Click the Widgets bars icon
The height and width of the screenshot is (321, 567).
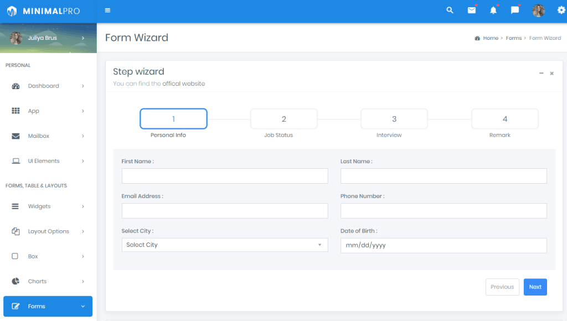pyautogui.click(x=15, y=206)
